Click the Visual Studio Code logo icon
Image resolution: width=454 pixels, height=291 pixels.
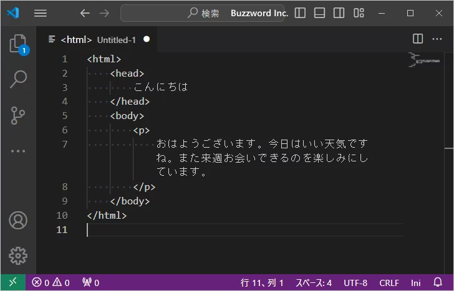pyautogui.click(x=13, y=12)
